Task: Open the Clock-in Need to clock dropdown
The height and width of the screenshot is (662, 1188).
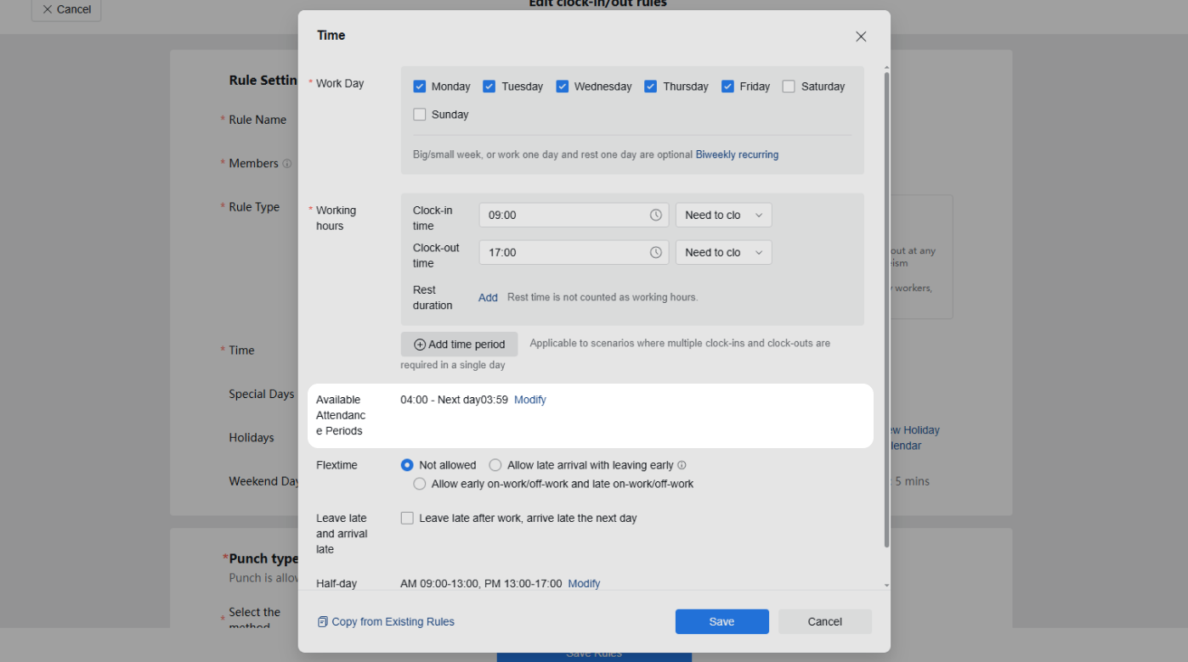Action: [724, 216]
